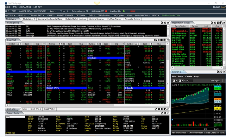Open Custom Quote panel gear settings
Viewport: 226px width, 137px height.
165,113
